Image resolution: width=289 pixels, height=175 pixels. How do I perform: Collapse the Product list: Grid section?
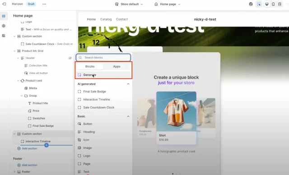pyautogui.click(x=14, y=51)
